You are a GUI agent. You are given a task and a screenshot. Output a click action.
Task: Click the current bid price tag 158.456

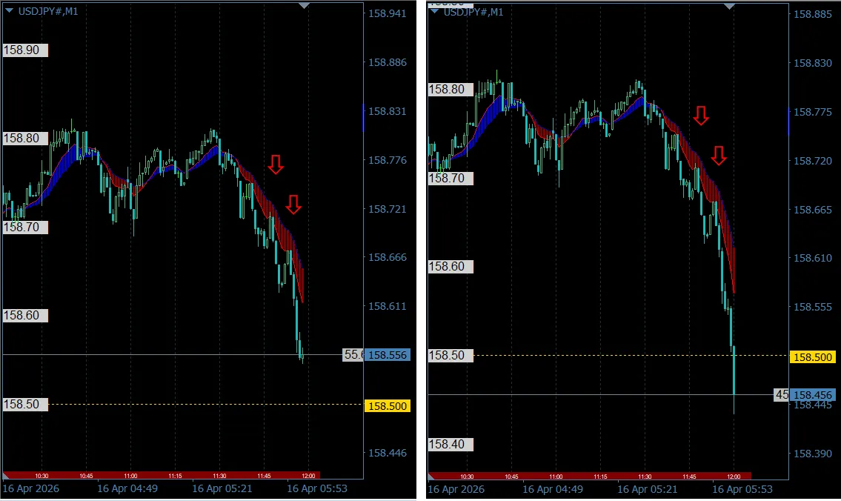tap(813, 395)
